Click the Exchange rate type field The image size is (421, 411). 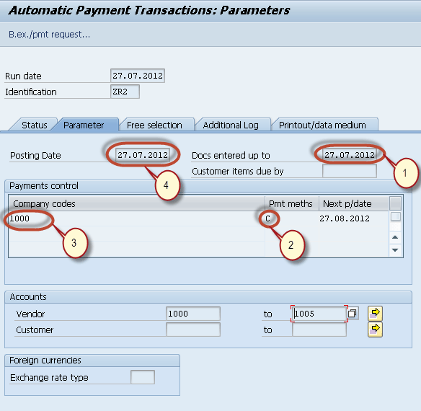click(x=143, y=377)
